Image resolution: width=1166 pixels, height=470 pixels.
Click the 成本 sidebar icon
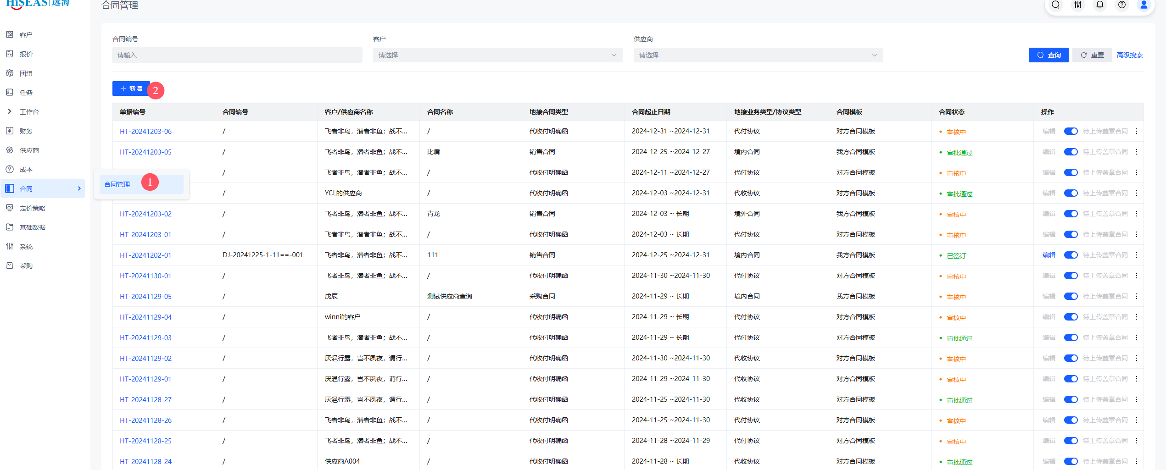click(x=10, y=169)
